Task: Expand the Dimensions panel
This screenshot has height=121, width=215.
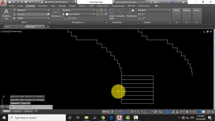Action: pos(78,23)
